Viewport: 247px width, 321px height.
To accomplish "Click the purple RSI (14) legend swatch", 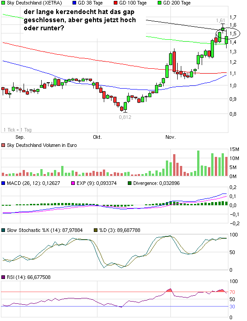I will (3, 278).
